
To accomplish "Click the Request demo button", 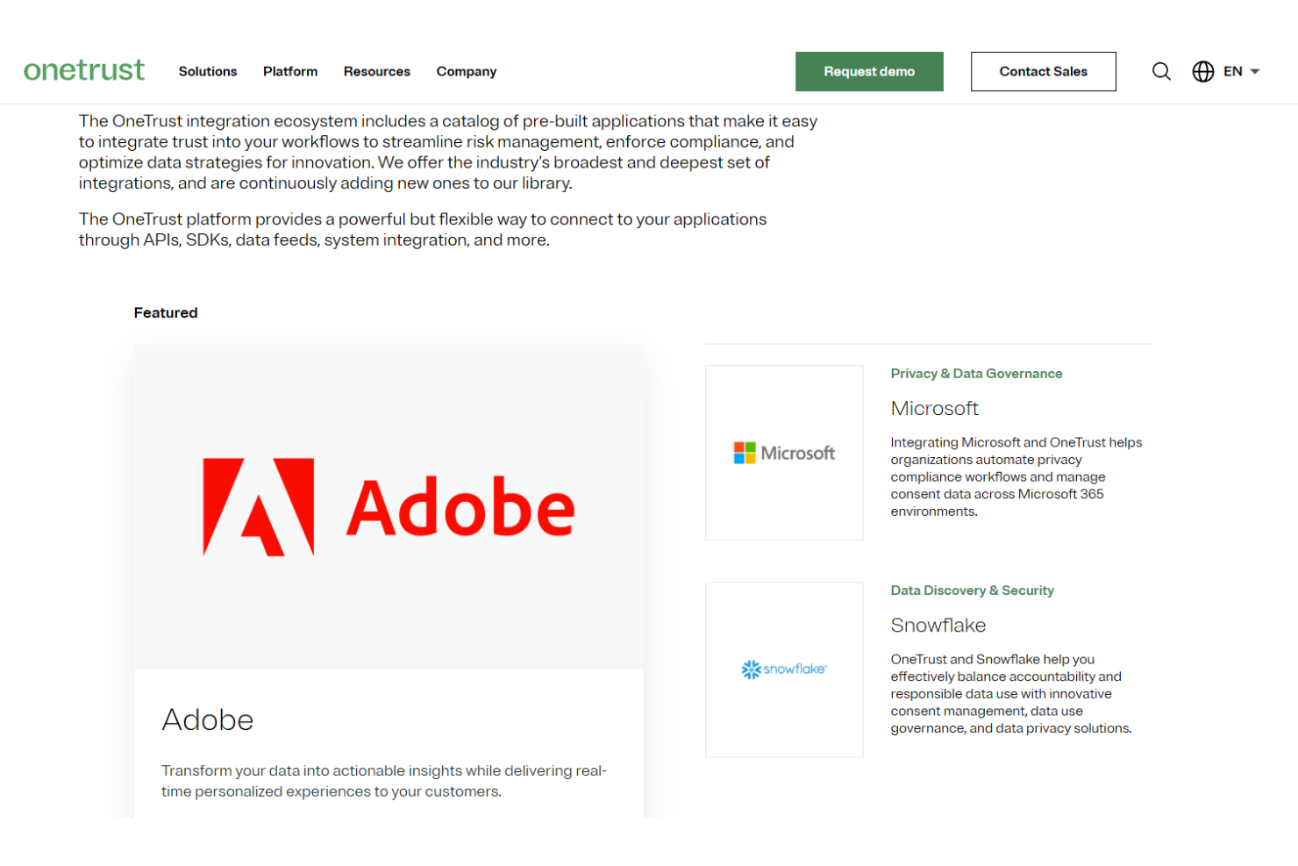I will point(869,71).
